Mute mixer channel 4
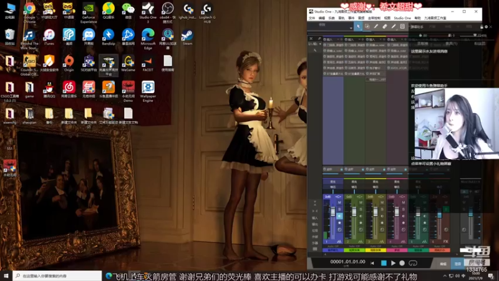Viewport: 499px width, 281px height. tap(403, 202)
